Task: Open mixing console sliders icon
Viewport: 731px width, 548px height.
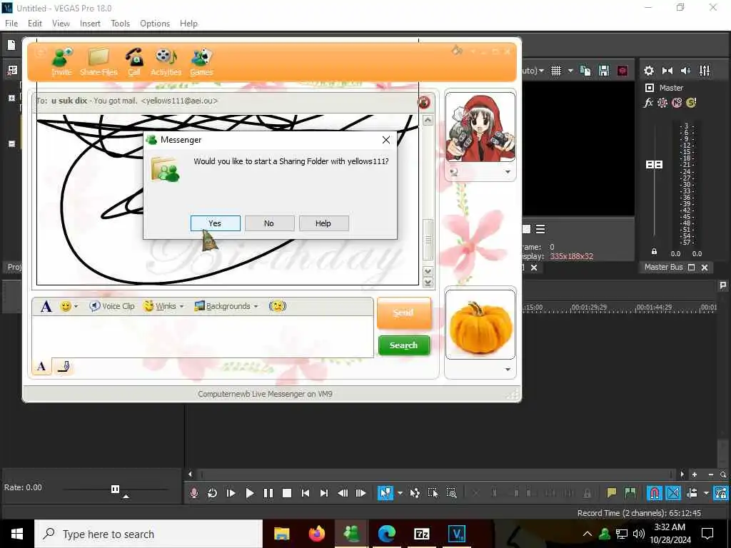Action: [x=705, y=71]
